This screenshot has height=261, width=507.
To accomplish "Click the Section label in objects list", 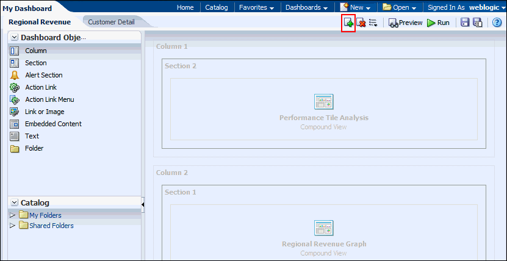I will click(x=36, y=63).
